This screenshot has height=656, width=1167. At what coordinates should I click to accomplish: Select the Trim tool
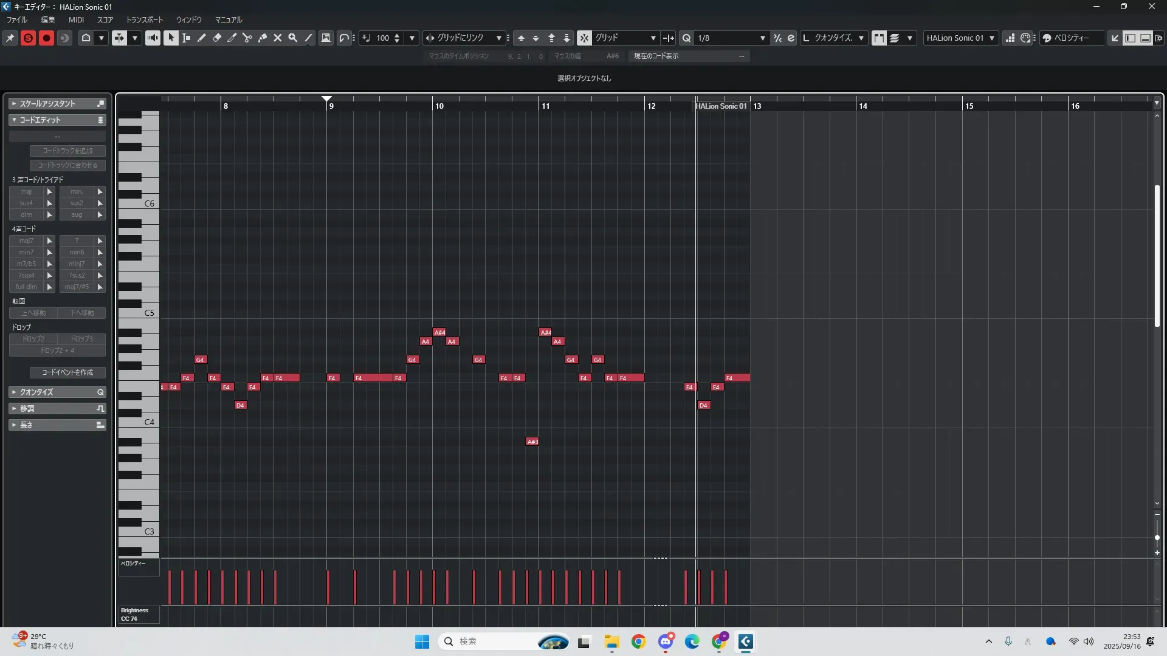pyautogui.click(x=232, y=38)
